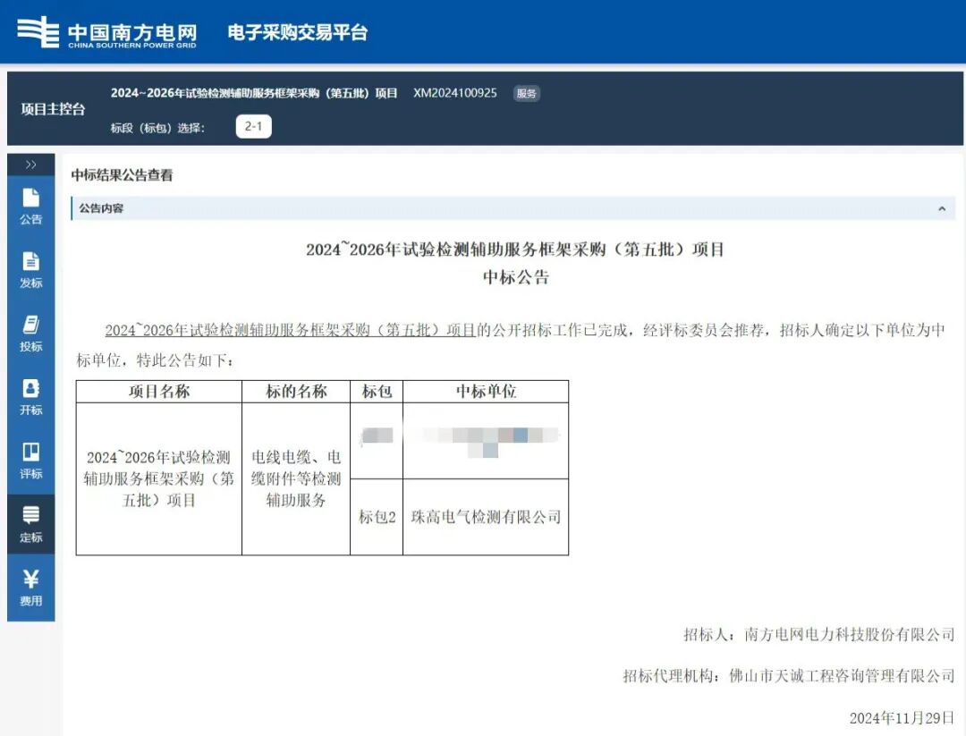Screen dimensions: 966x736
Task: Collapse the 公告内容 section chevron
Action: click(x=941, y=208)
